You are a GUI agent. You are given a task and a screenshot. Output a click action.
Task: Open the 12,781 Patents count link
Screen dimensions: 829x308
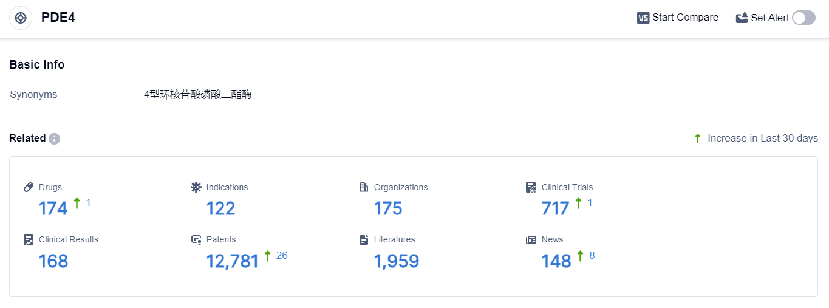(233, 261)
